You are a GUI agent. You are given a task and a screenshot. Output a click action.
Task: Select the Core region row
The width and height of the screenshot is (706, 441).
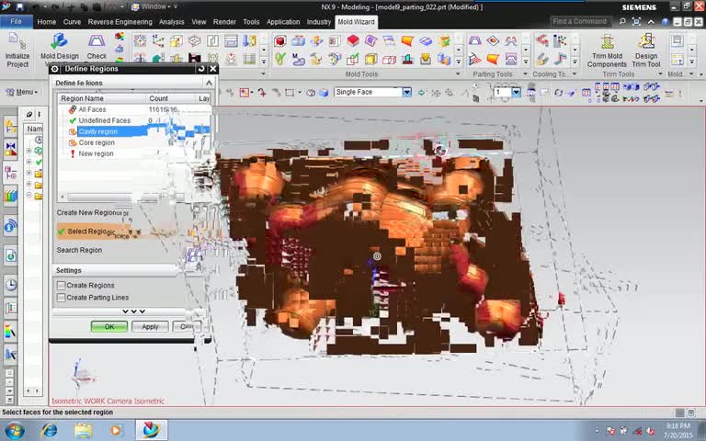(134, 142)
